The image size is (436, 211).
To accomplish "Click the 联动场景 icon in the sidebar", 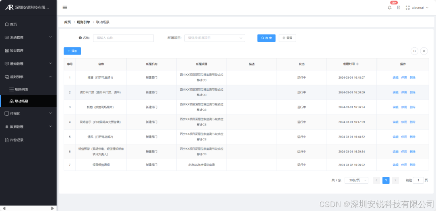I will click(x=11, y=101).
